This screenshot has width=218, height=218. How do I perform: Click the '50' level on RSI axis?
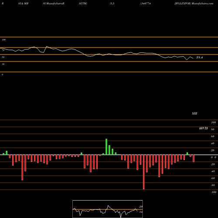[3, 57]
